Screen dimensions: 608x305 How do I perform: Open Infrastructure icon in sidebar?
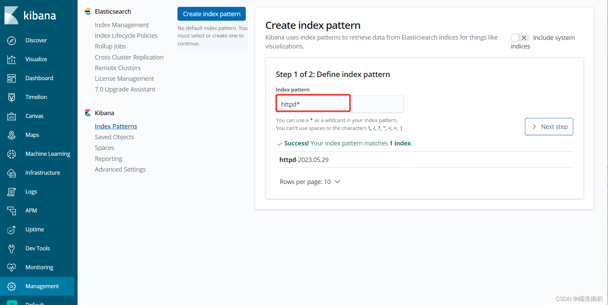point(11,173)
